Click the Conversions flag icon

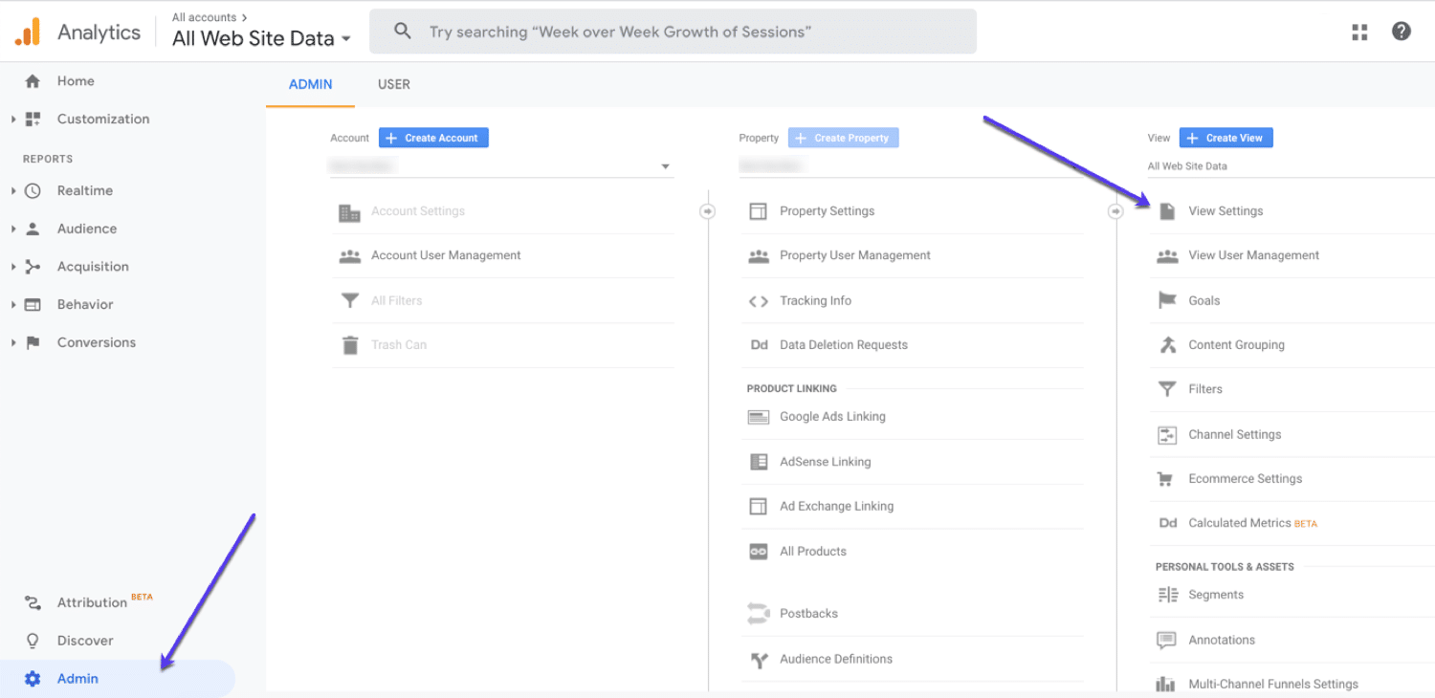(x=33, y=341)
